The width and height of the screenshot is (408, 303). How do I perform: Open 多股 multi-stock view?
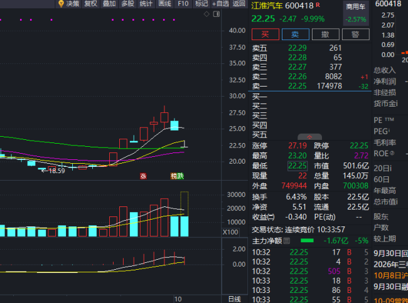(x=127, y=4)
